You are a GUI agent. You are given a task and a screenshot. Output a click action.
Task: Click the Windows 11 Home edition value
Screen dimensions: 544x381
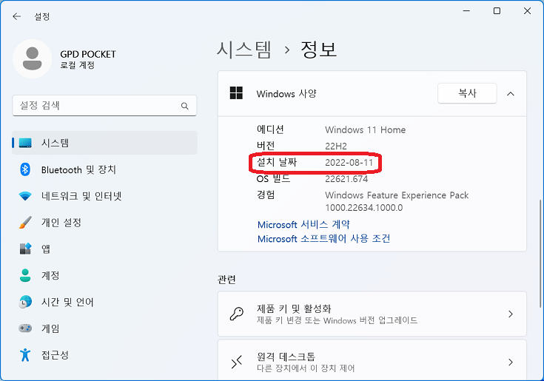[366, 130]
